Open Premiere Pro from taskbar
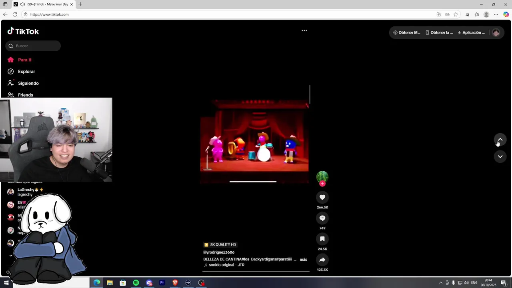 (162, 283)
